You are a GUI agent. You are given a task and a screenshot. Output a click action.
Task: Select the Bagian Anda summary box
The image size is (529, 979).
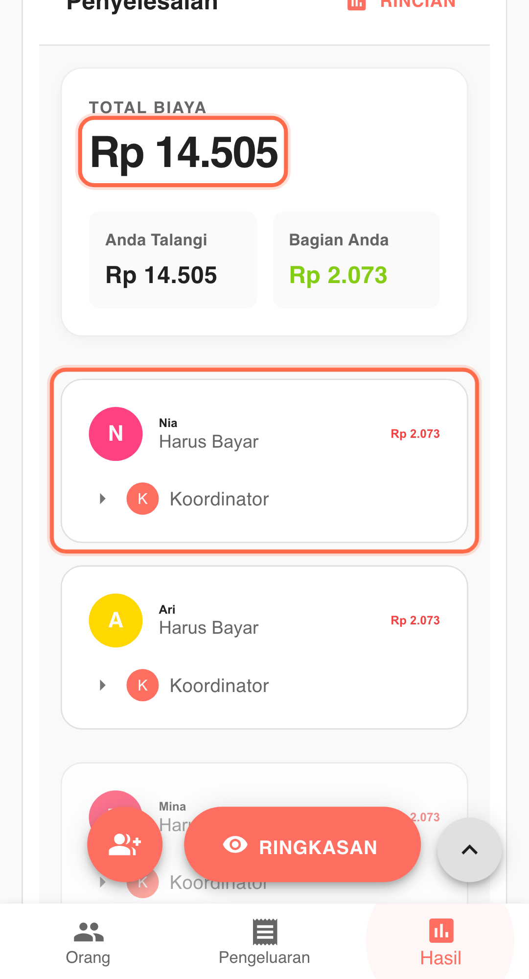356,260
